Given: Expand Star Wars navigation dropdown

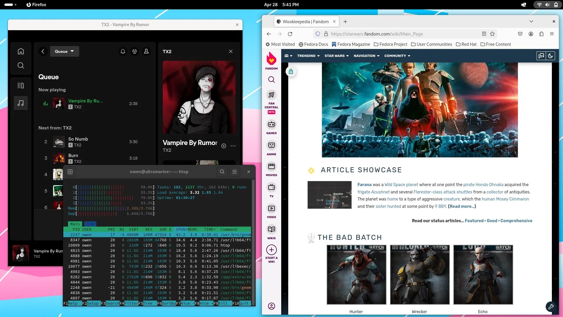Looking at the screenshot, I should tap(337, 56).
